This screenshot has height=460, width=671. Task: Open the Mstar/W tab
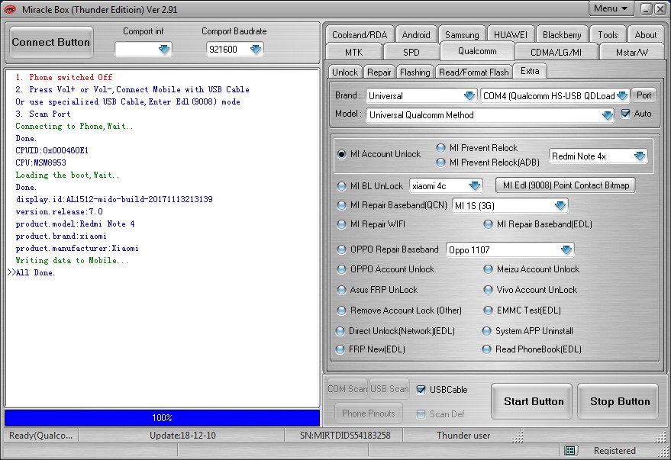tap(631, 52)
